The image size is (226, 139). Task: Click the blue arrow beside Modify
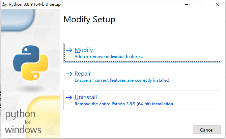tap(69, 50)
